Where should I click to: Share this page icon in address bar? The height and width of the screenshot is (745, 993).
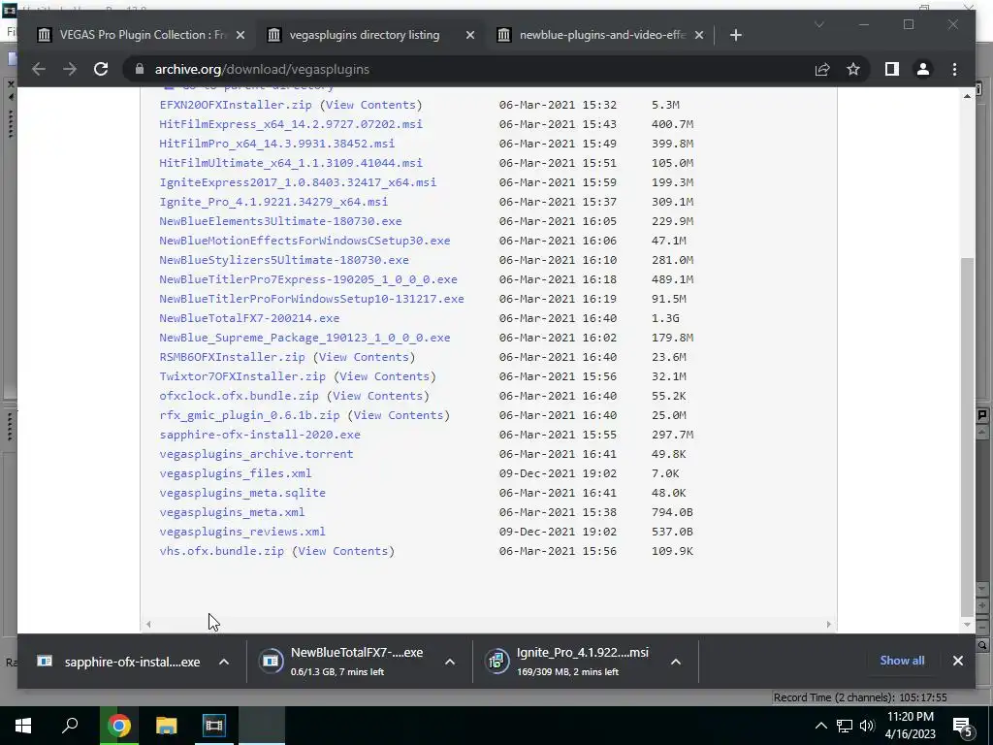click(x=822, y=69)
